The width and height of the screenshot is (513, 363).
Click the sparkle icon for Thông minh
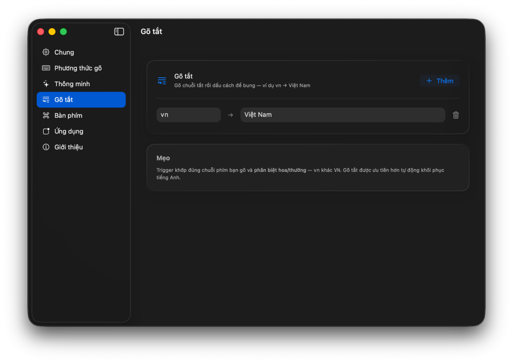tap(46, 84)
